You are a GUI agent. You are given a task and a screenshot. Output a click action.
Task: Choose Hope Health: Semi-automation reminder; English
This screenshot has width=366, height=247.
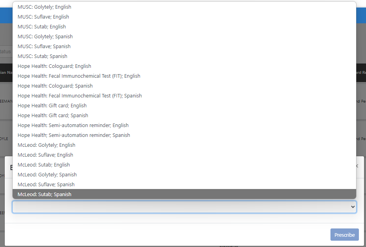click(184, 125)
